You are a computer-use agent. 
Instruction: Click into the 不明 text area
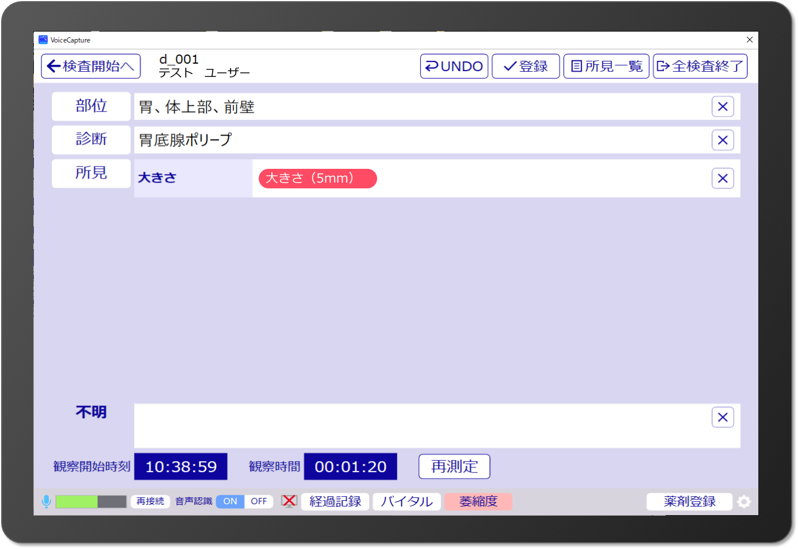[437, 426]
